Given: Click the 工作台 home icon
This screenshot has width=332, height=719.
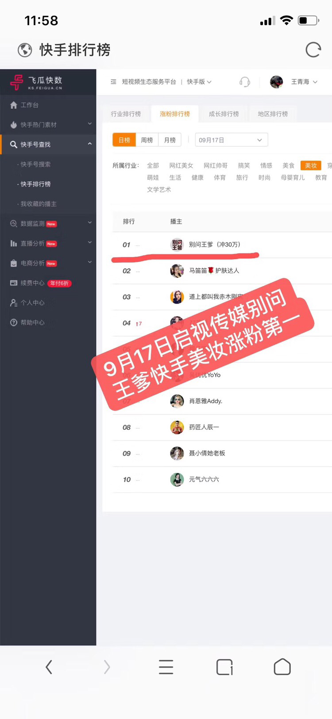Looking at the screenshot, I should [14, 105].
